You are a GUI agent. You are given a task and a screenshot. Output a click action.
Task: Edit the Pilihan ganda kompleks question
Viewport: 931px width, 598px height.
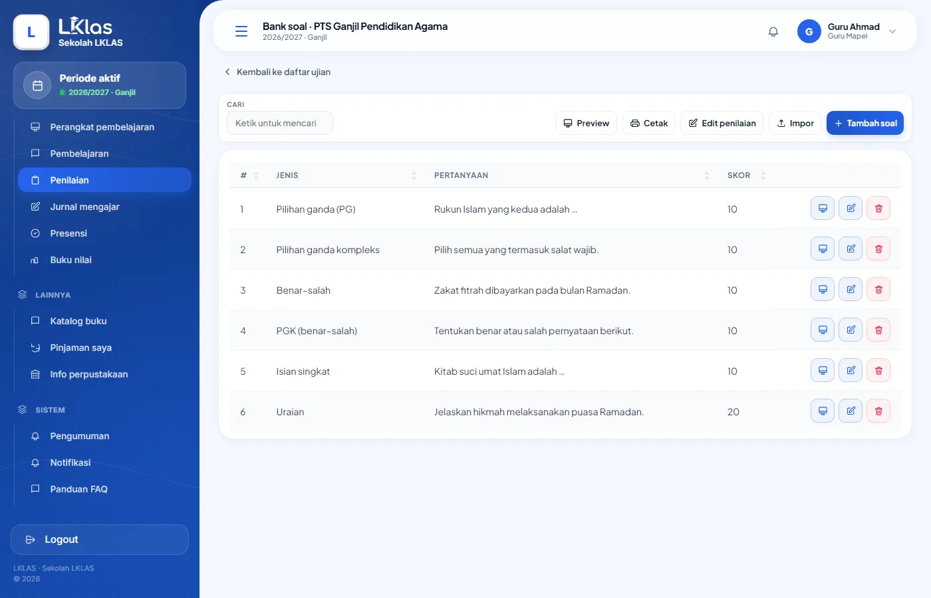[851, 249]
